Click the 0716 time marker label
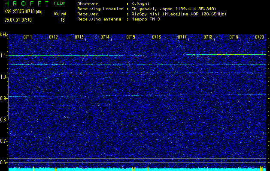This screenshot has height=171, width=270. pos(156,37)
